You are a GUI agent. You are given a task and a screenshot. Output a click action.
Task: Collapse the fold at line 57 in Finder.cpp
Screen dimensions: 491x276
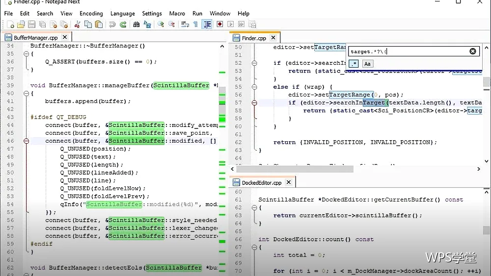pyautogui.click(x=254, y=102)
